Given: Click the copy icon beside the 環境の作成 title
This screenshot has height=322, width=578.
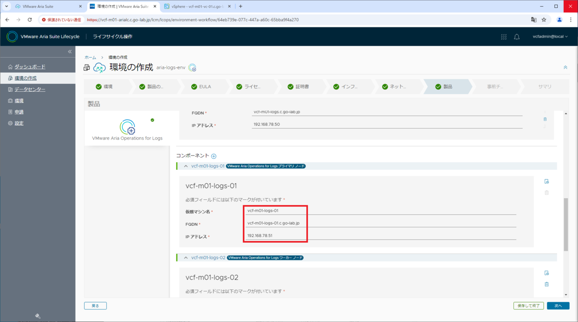Looking at the screenshot, I should (87, 68).
